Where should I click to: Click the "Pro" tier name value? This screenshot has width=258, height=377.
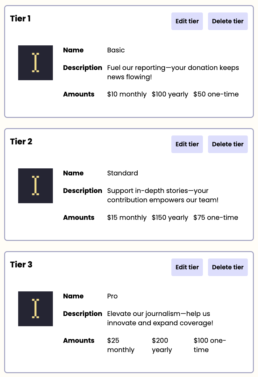[112, 296]
